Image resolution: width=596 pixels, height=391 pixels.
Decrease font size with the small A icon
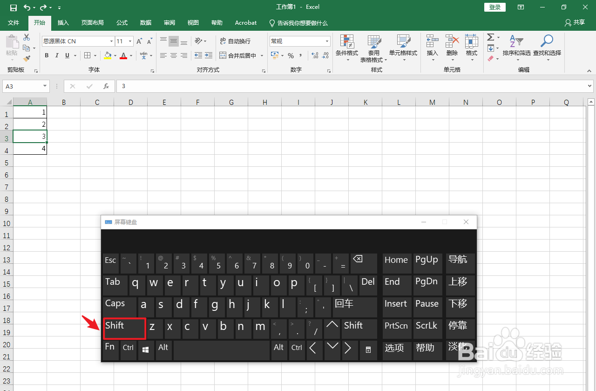coord(149,41)
